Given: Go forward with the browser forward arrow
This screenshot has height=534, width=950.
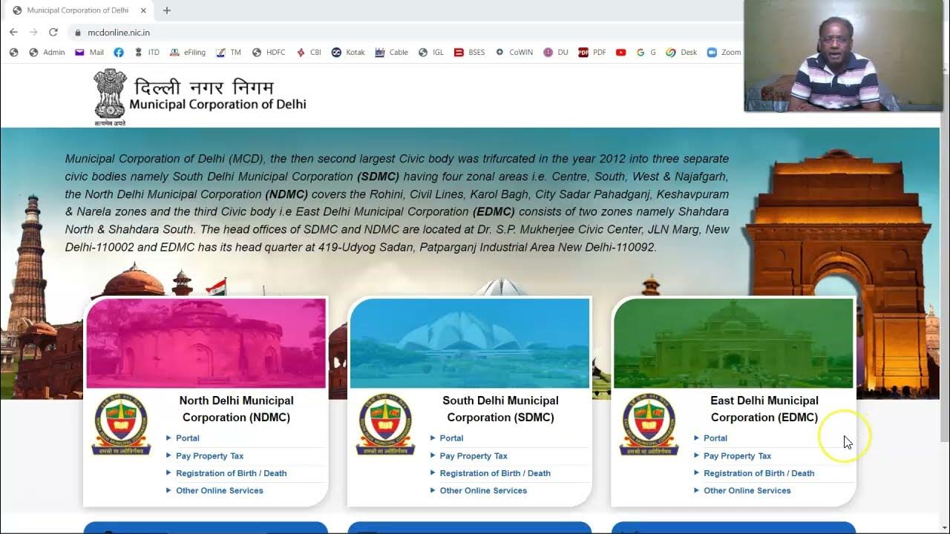Looking at the screenshot, I should (x=33, y=32).
